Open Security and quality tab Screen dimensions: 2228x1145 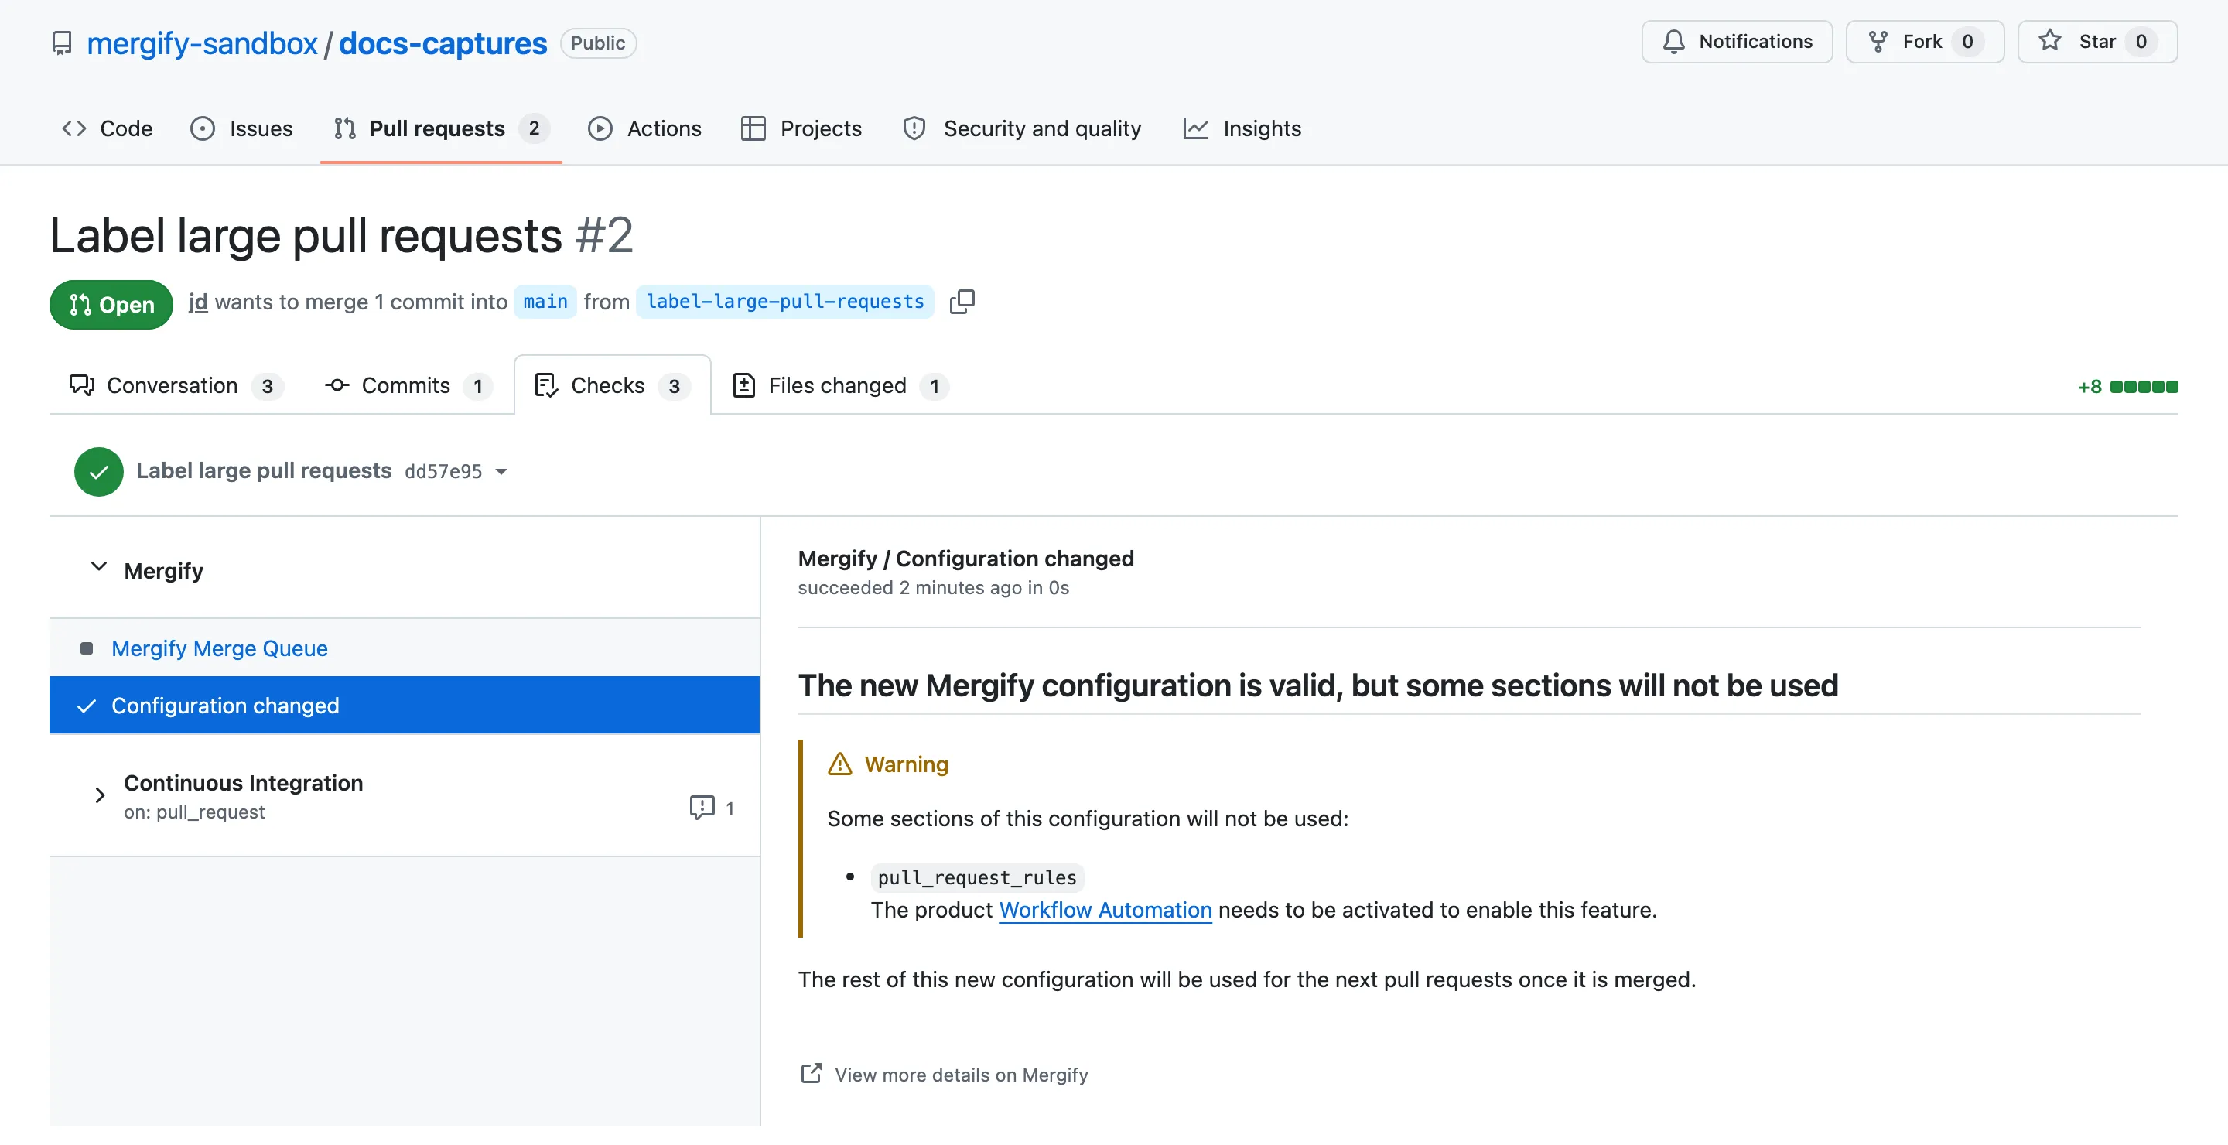click(x=1022, y=129)
